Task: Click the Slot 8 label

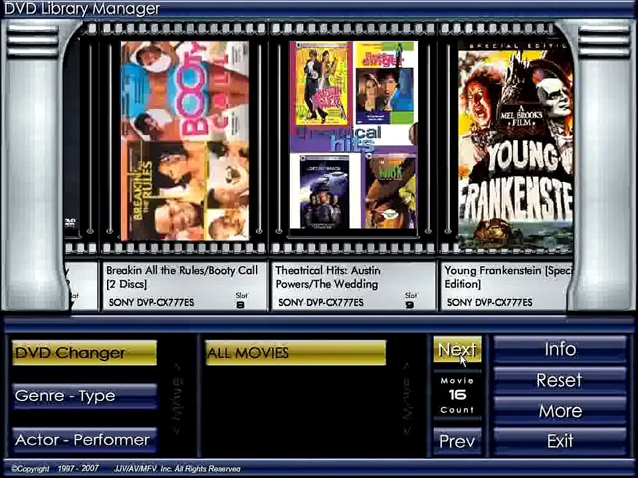Action: tap(241, 300)
